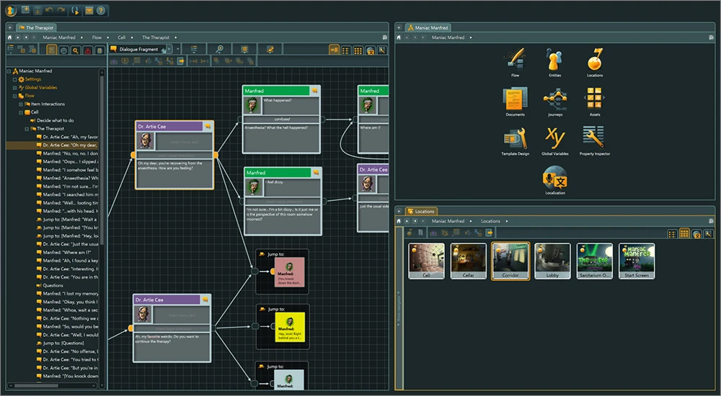721x396 pixels.
Task: Add new tab beside The Therapist
Action: click(x=9, y=27)
